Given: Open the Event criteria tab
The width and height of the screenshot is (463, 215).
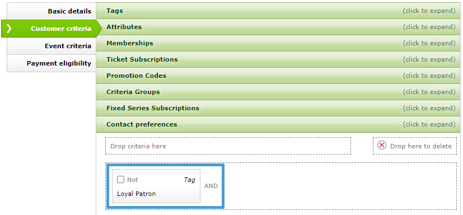Looking at the screenshot, I should click(52, 46).
